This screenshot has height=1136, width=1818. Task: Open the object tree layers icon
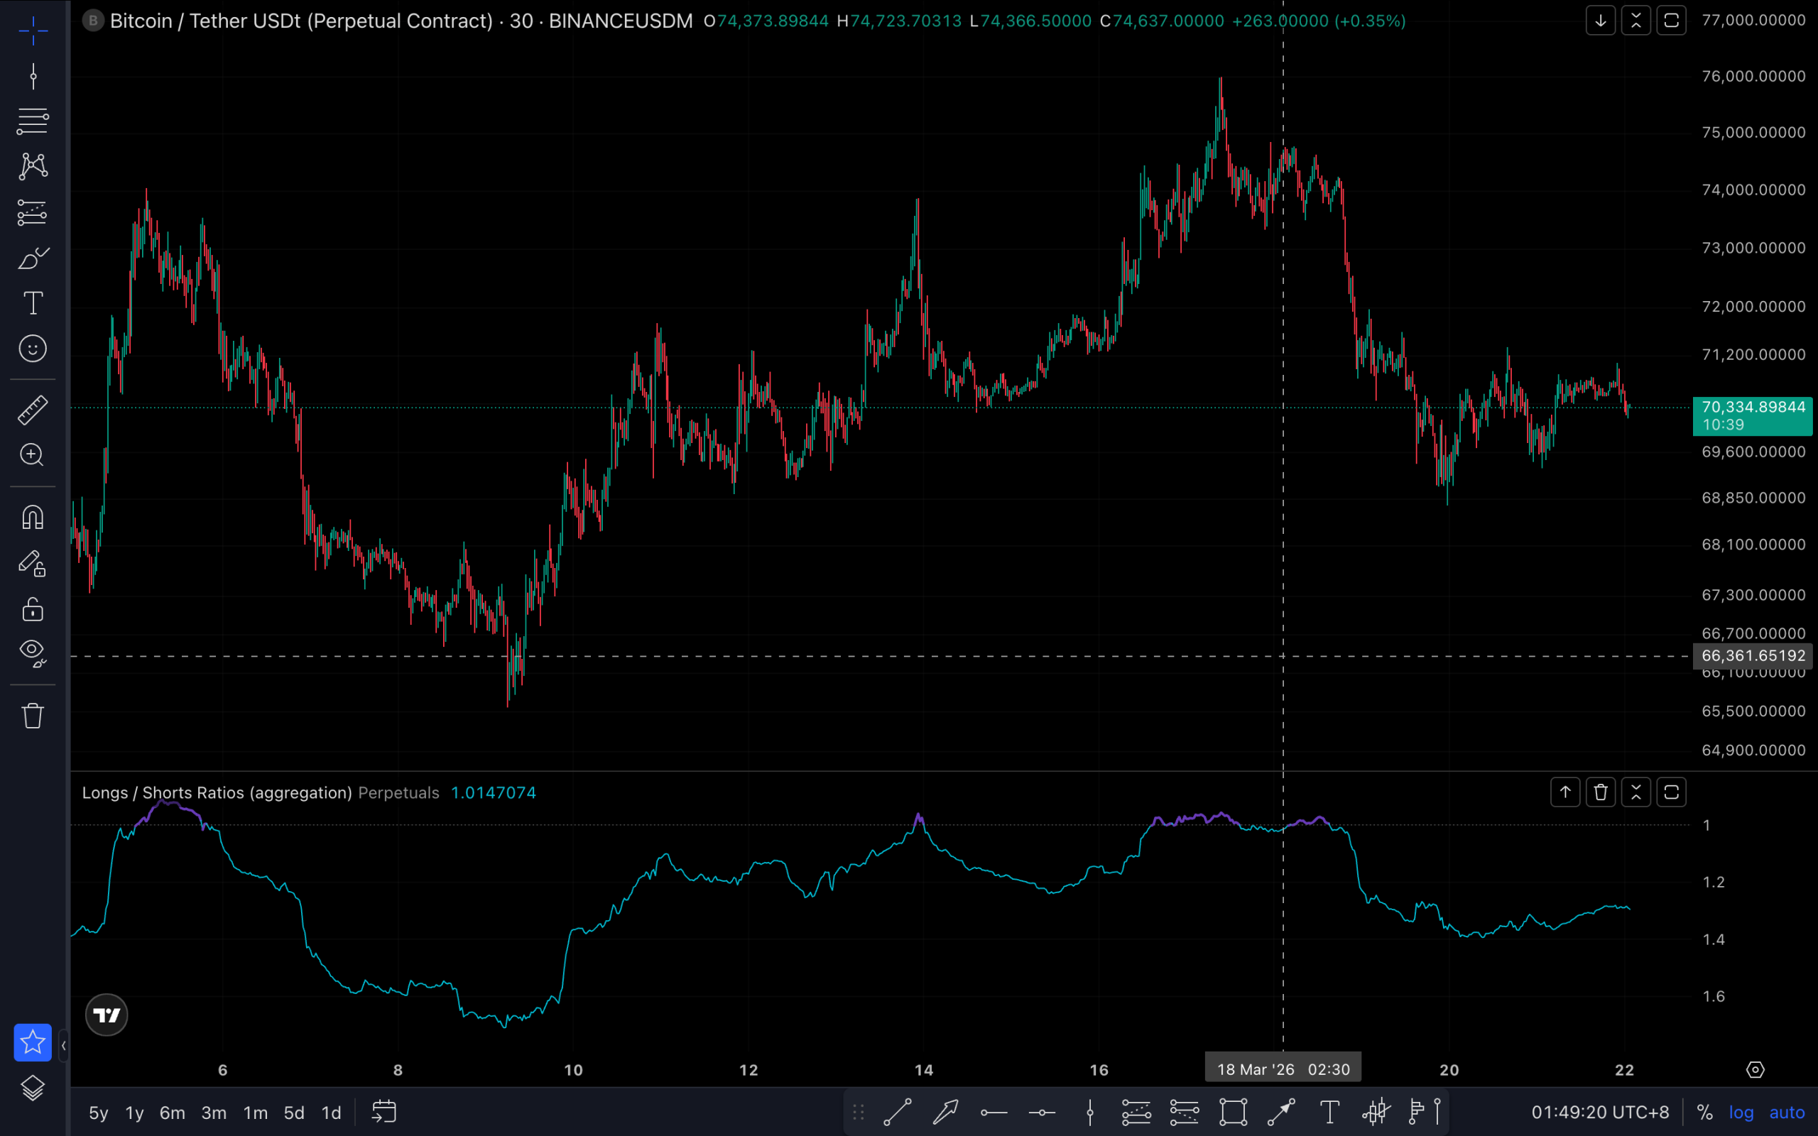[x=33, y=1087]
